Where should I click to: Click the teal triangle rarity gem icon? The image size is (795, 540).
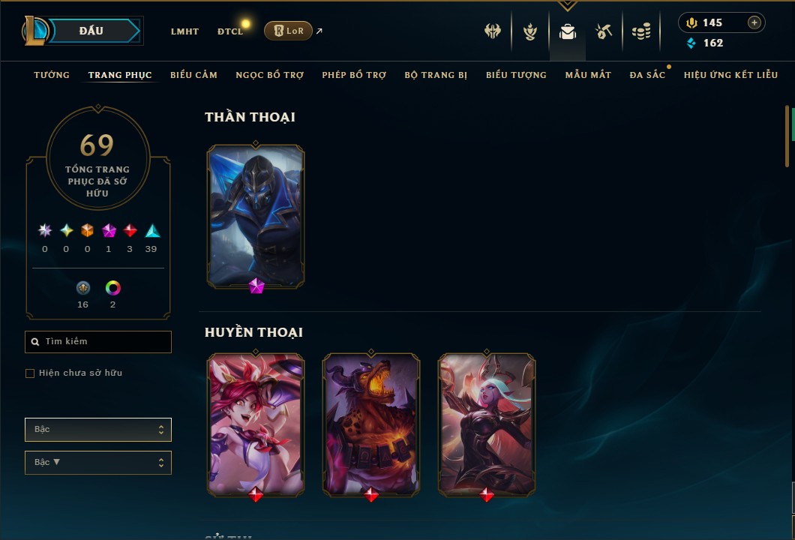click(x=152, y=231)
